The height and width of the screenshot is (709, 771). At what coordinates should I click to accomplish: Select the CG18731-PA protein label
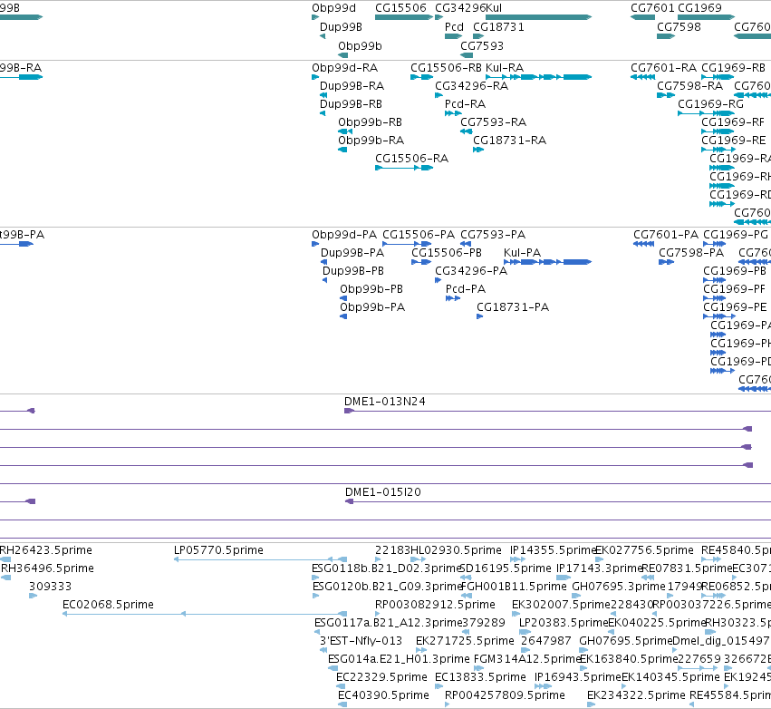point(513,307)
